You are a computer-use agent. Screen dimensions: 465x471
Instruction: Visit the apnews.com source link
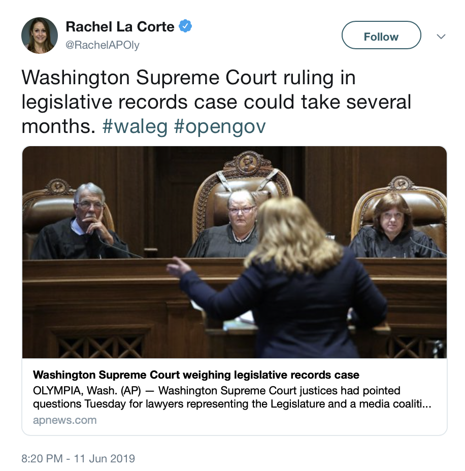[65, 420]
